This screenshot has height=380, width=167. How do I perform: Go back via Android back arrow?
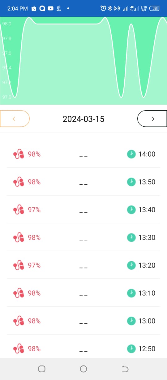pos(125,369)
